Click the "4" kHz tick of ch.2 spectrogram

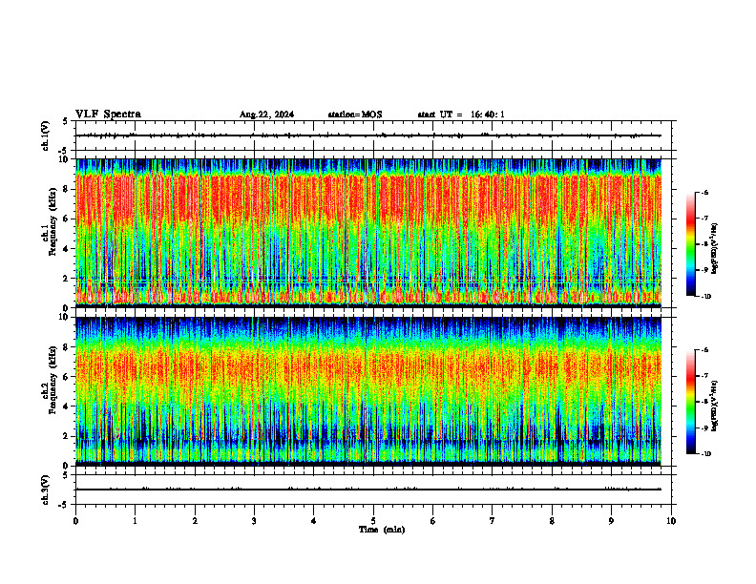coord(66,407)
